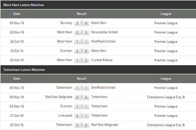
Task: Select the Red Star Belgrade 0:4 Tottenham score
Action: click(x=82, y=97)
